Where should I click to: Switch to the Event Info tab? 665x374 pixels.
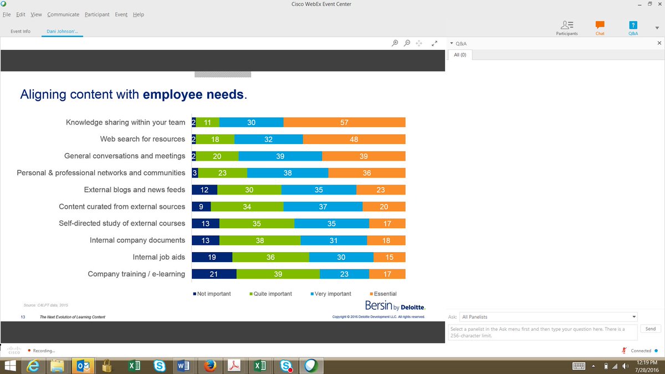[x=21, y=32]
